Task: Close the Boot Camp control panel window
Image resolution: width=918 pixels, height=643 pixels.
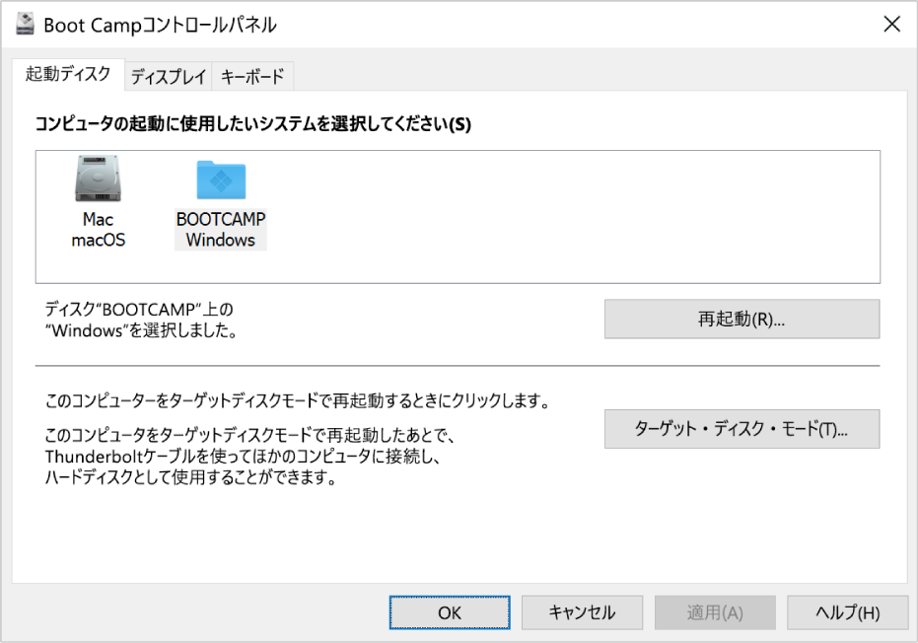Action: pos(891,24)
